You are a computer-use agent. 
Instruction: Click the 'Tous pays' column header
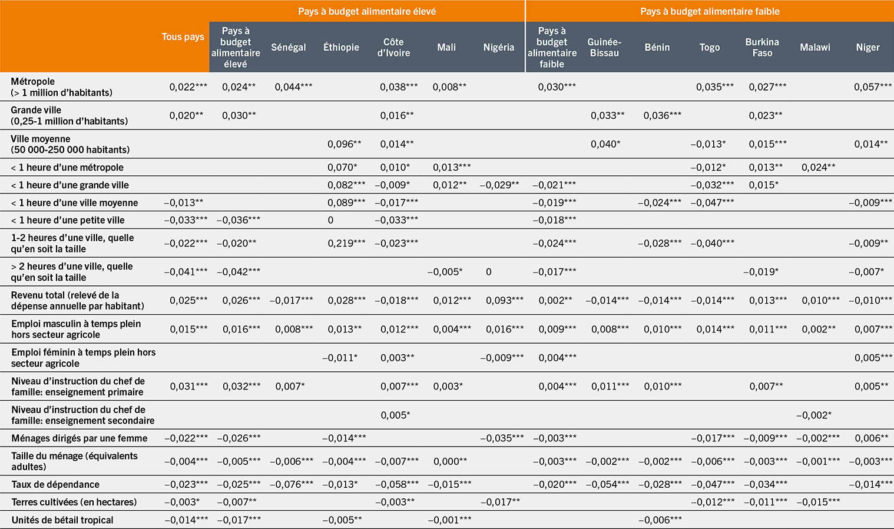(x=183, y=36)
